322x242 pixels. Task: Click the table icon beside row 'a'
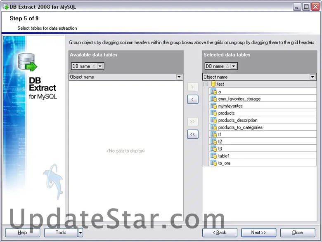213,92
